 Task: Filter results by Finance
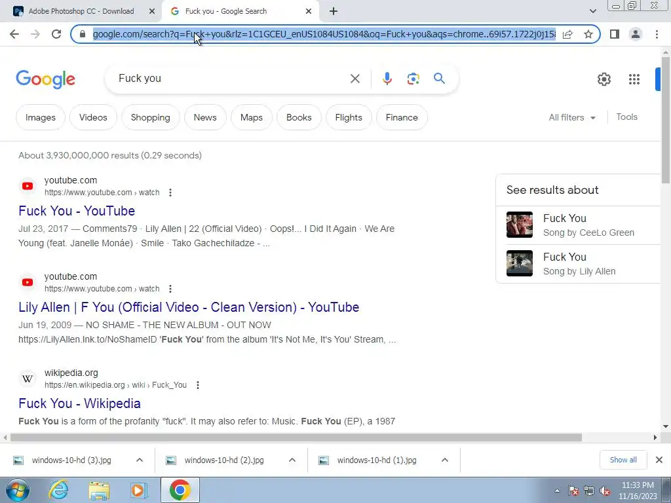(402, 117)
